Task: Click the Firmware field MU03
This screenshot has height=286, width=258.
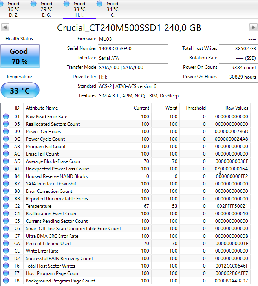Action: [x=133, y=39]
